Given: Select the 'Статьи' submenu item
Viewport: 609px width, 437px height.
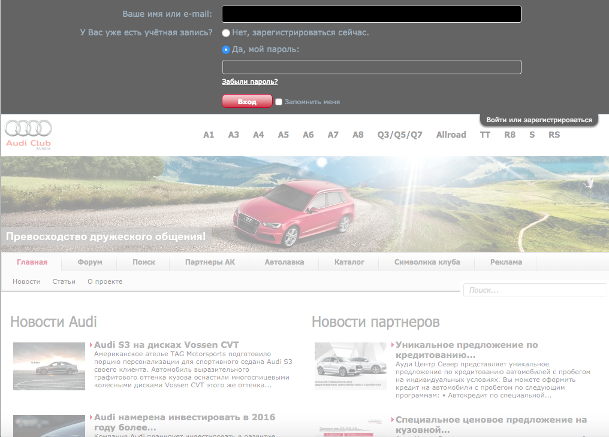Looking at the screenshot, I should pos(64,281).
